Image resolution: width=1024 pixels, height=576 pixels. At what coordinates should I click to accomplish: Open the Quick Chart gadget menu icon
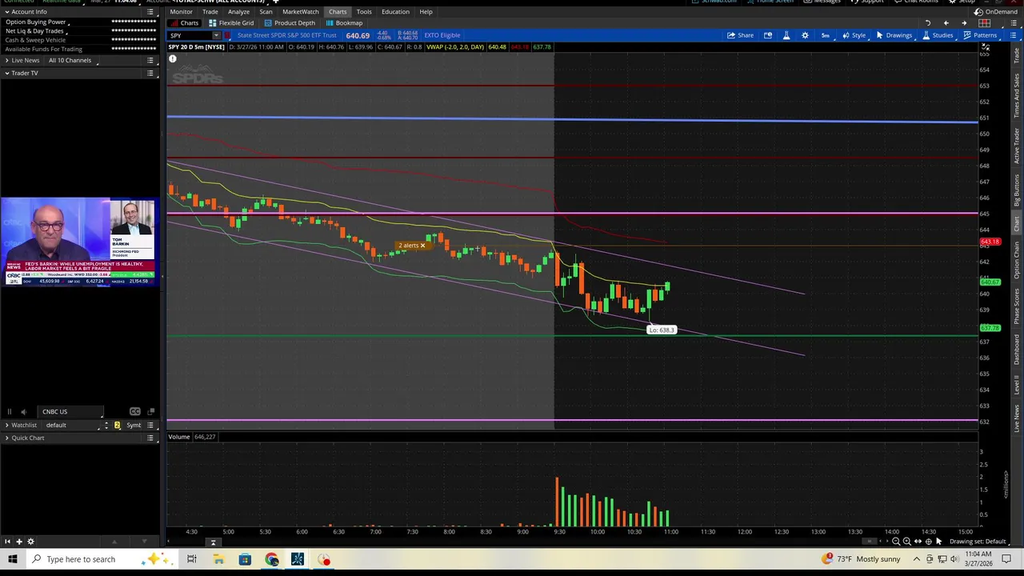coord(150,438)
